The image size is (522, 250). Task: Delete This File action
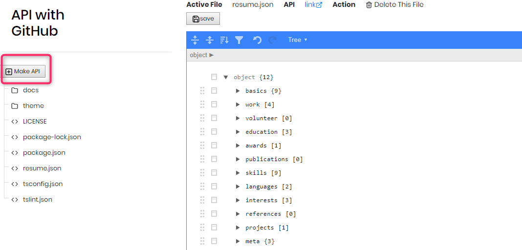point(395,5)
